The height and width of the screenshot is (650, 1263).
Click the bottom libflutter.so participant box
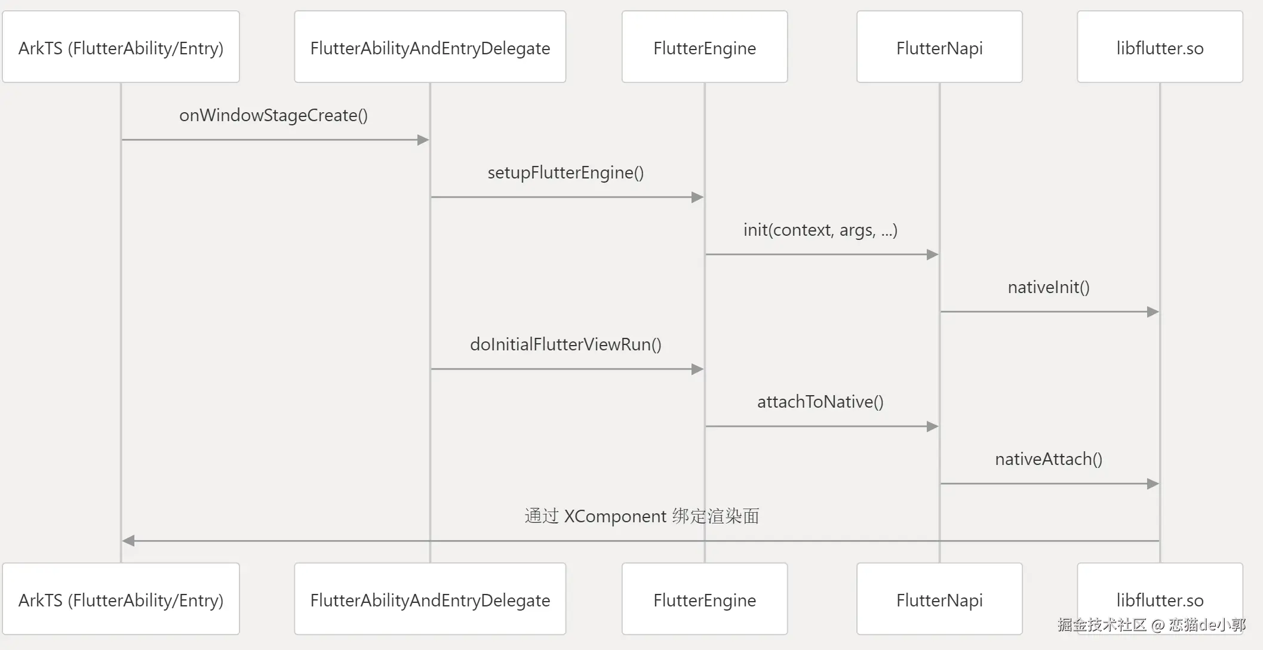[x=1160, y=599]
